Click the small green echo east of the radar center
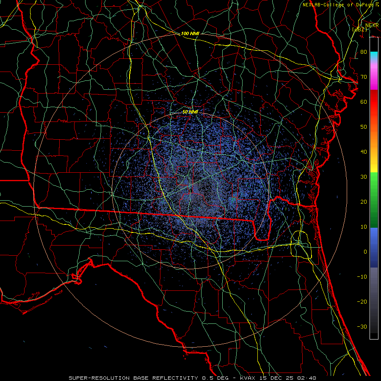Screen dimensions: 381x381 [233, 200]
